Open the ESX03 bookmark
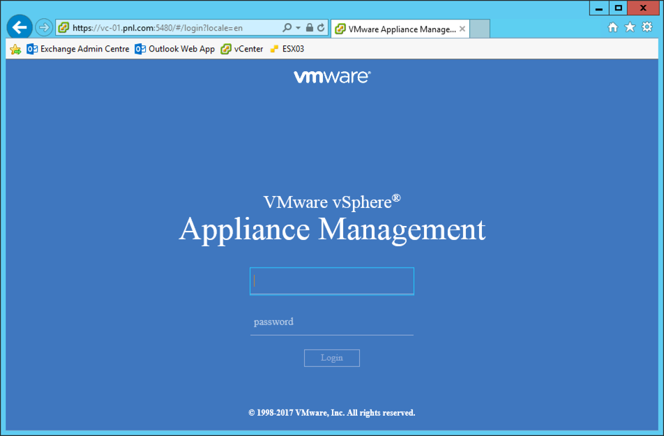This screenshot has height=436, width=664. (x=287, y=49)
